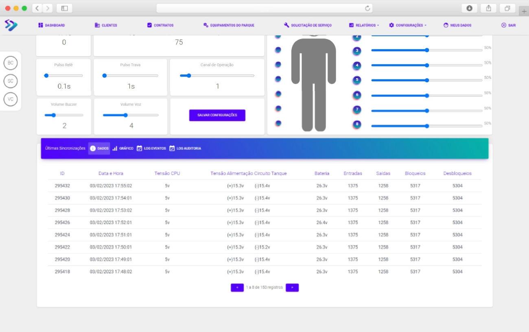Click Salvar Configurações button
The image size is (529, 332).
217,115
